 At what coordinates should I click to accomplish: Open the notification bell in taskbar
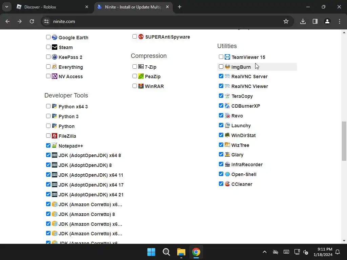click(x=338, y=252)
